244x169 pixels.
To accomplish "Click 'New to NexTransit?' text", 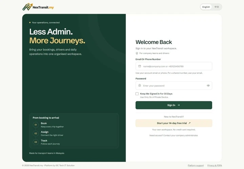I will click(x=174, y=117).
